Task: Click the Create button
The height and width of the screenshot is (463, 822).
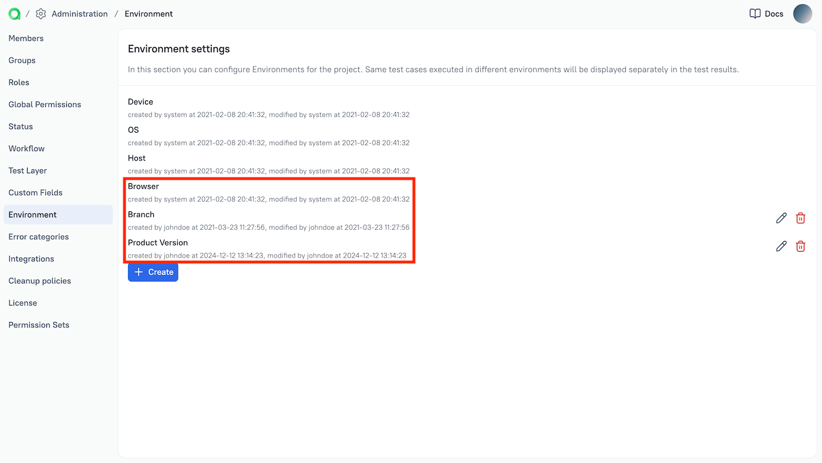Action: [x=153, y=272]
